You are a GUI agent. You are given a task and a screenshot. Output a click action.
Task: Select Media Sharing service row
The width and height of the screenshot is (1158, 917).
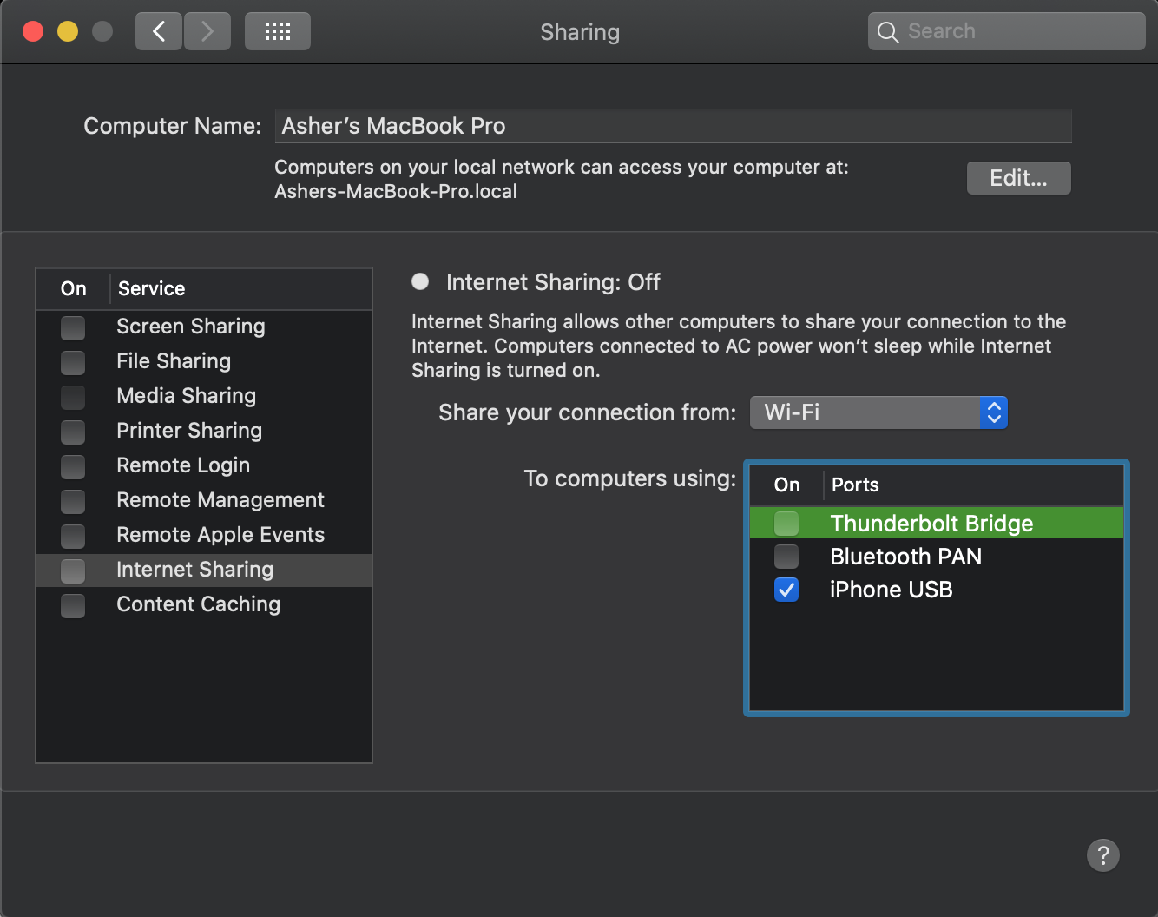204,397
